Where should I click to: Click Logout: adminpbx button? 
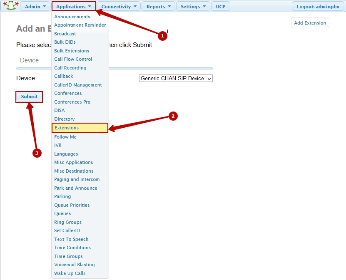click(317, 7)
